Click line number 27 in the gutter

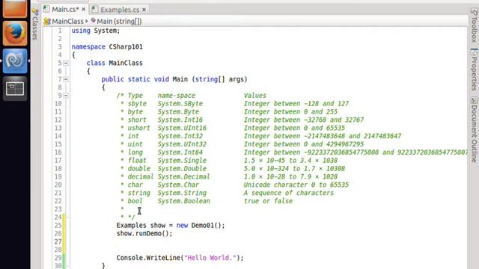tap(58, 241)
